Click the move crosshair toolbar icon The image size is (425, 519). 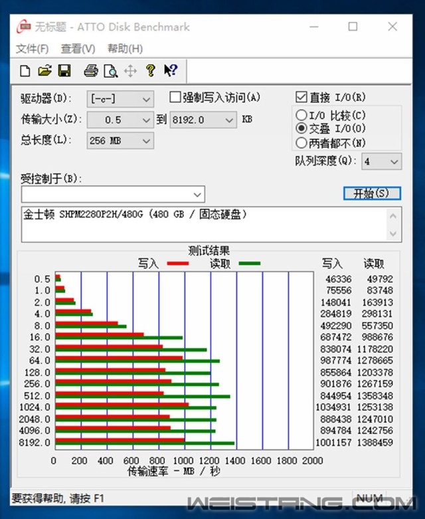pos(130,71)
